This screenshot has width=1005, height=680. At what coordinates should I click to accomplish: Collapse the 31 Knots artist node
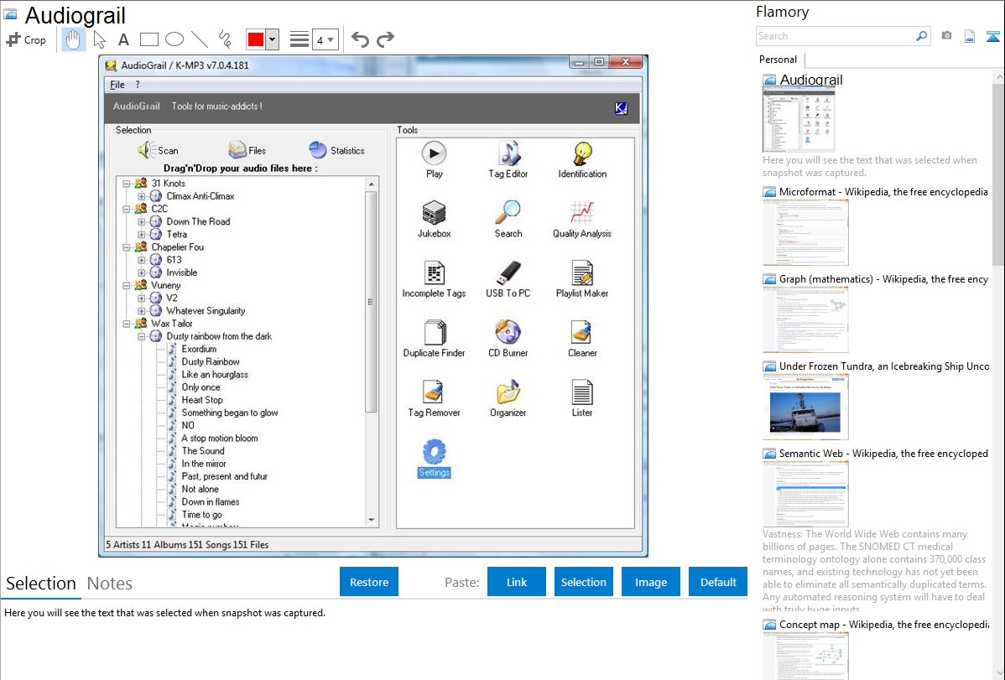[x=127, y=184]
